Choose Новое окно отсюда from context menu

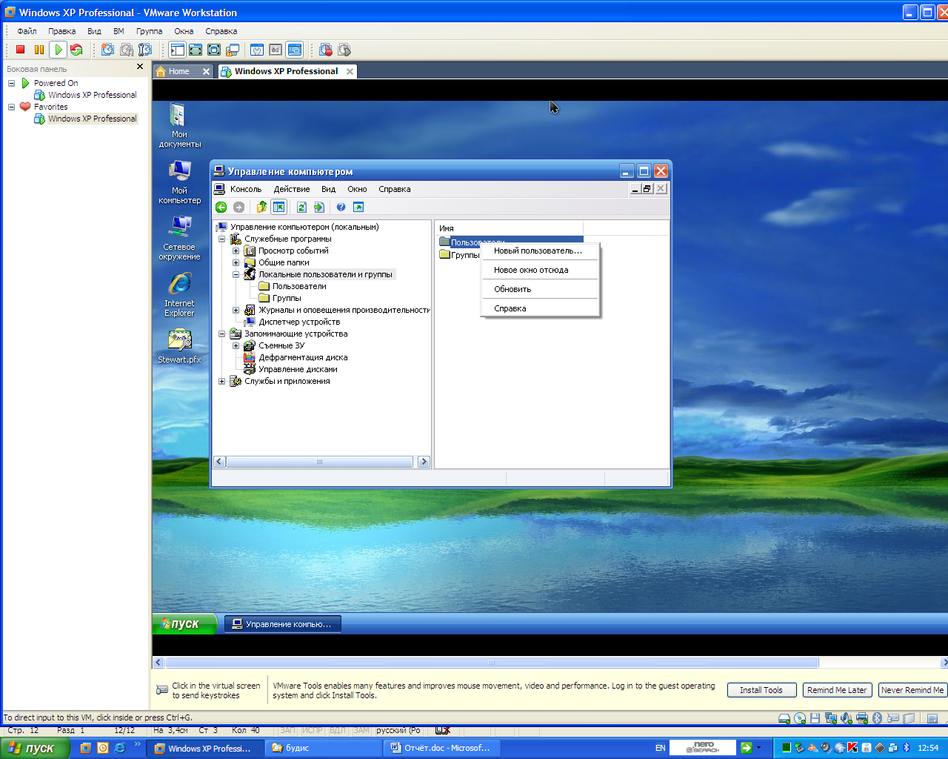(x=540, y=270)
